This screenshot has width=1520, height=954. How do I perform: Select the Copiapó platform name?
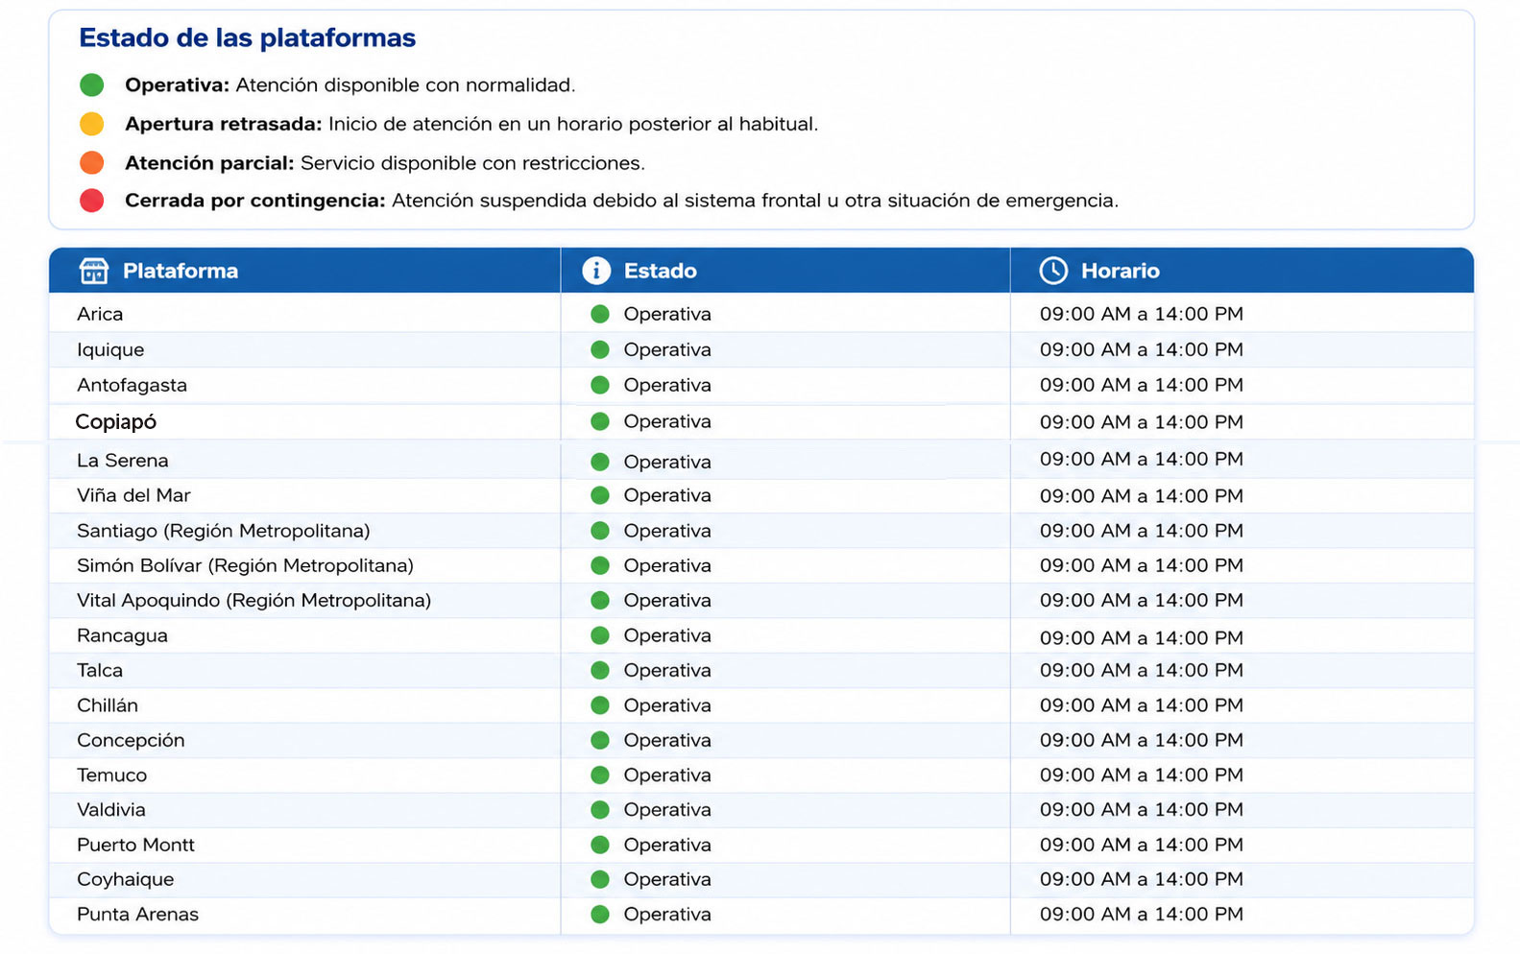point(115,422)
